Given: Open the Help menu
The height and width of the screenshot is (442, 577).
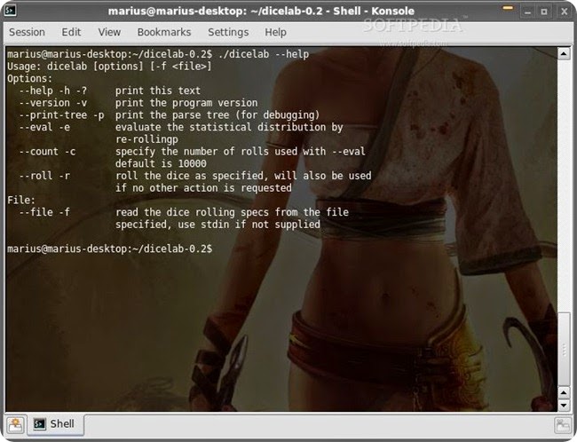Looking at the screenshot, I should click(x=275, y=32).
